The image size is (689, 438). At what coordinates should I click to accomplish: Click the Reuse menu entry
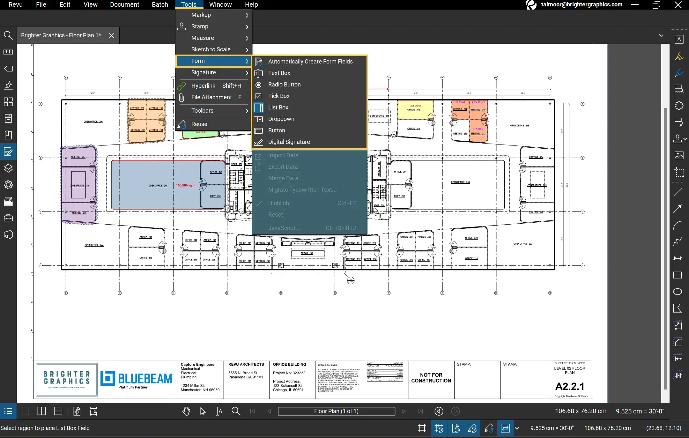tap(214, 124)
